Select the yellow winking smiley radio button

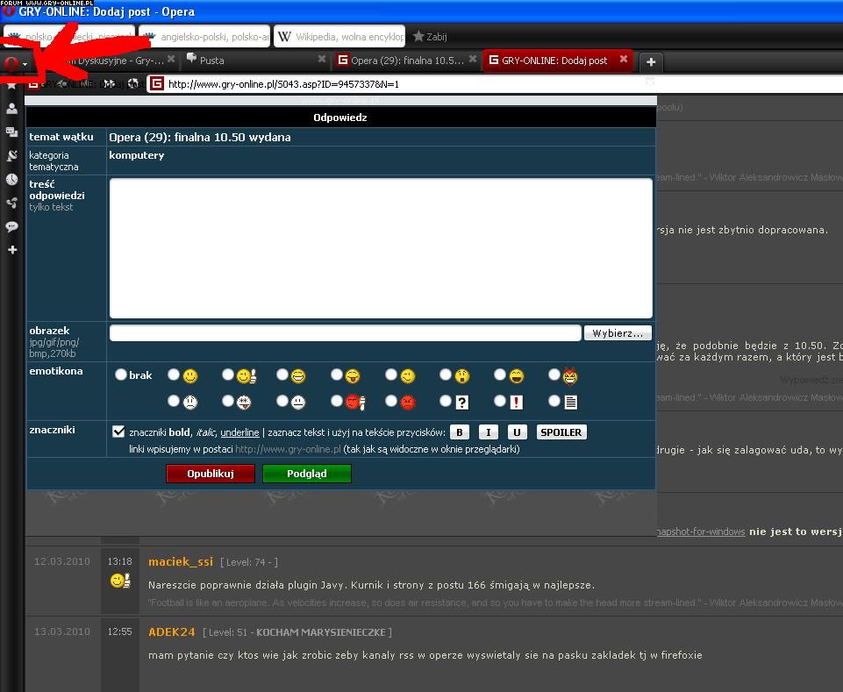click(391, 375)
